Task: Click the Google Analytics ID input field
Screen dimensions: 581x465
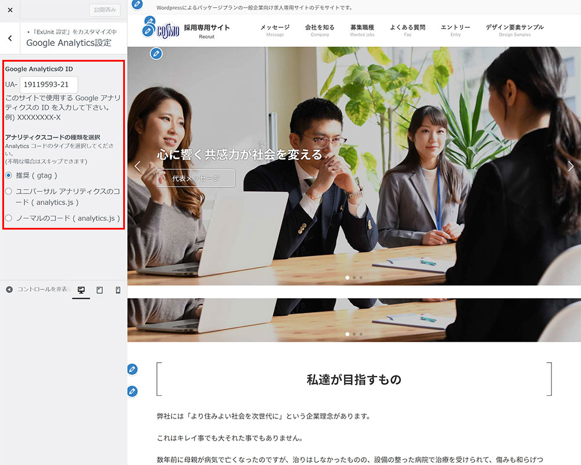Action: tap(49, 85)
